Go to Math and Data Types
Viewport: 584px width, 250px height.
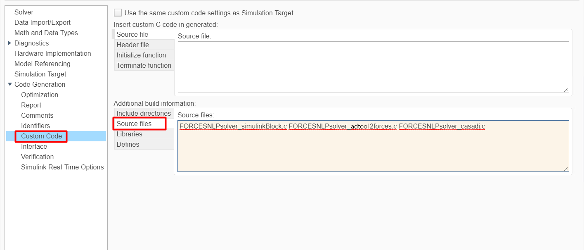pyautogui.click(x=46, y=33)
